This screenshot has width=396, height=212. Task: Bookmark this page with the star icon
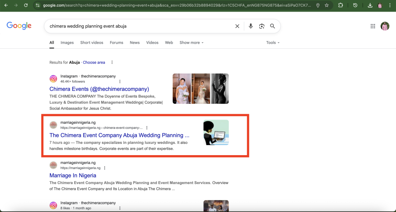click(x=327, y=5)
